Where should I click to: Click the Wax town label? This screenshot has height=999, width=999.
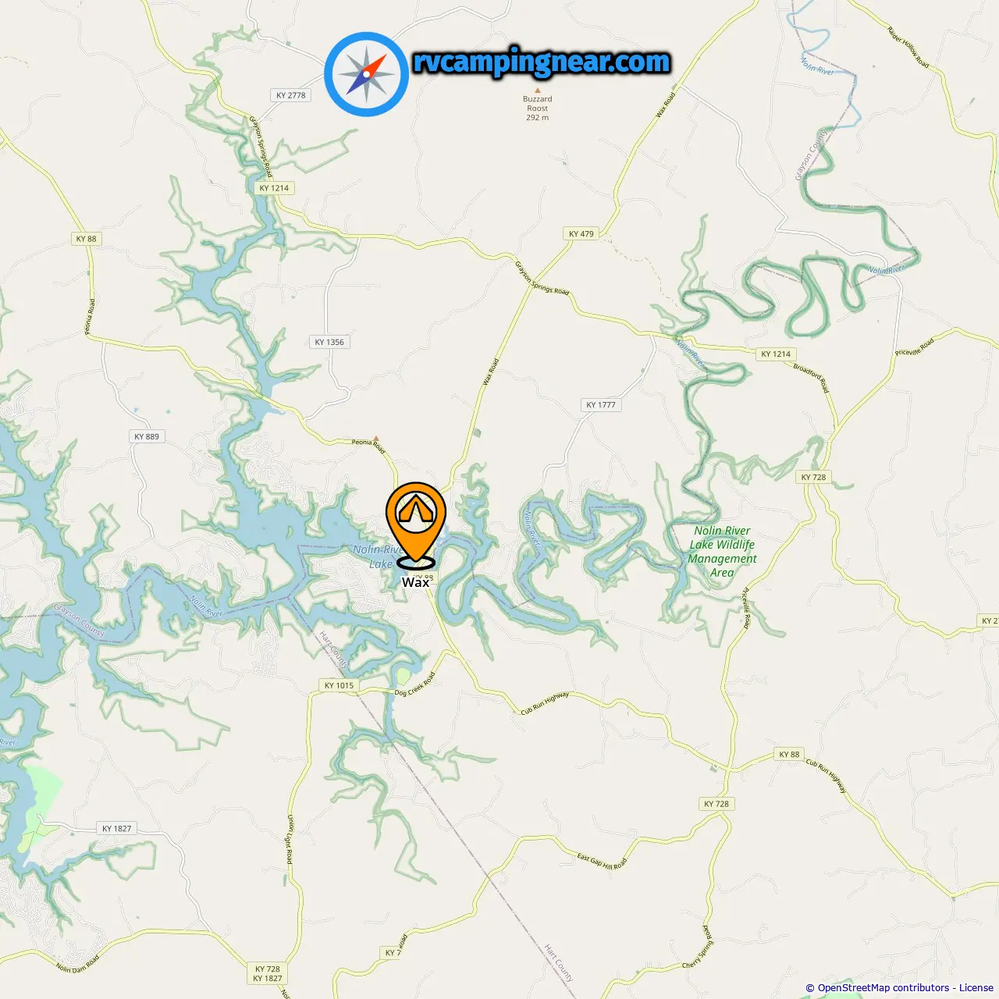(415, 582)
